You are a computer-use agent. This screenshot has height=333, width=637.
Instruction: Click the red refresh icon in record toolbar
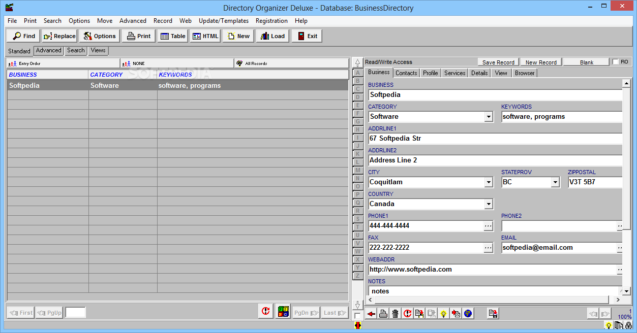(x=407, y=314)
